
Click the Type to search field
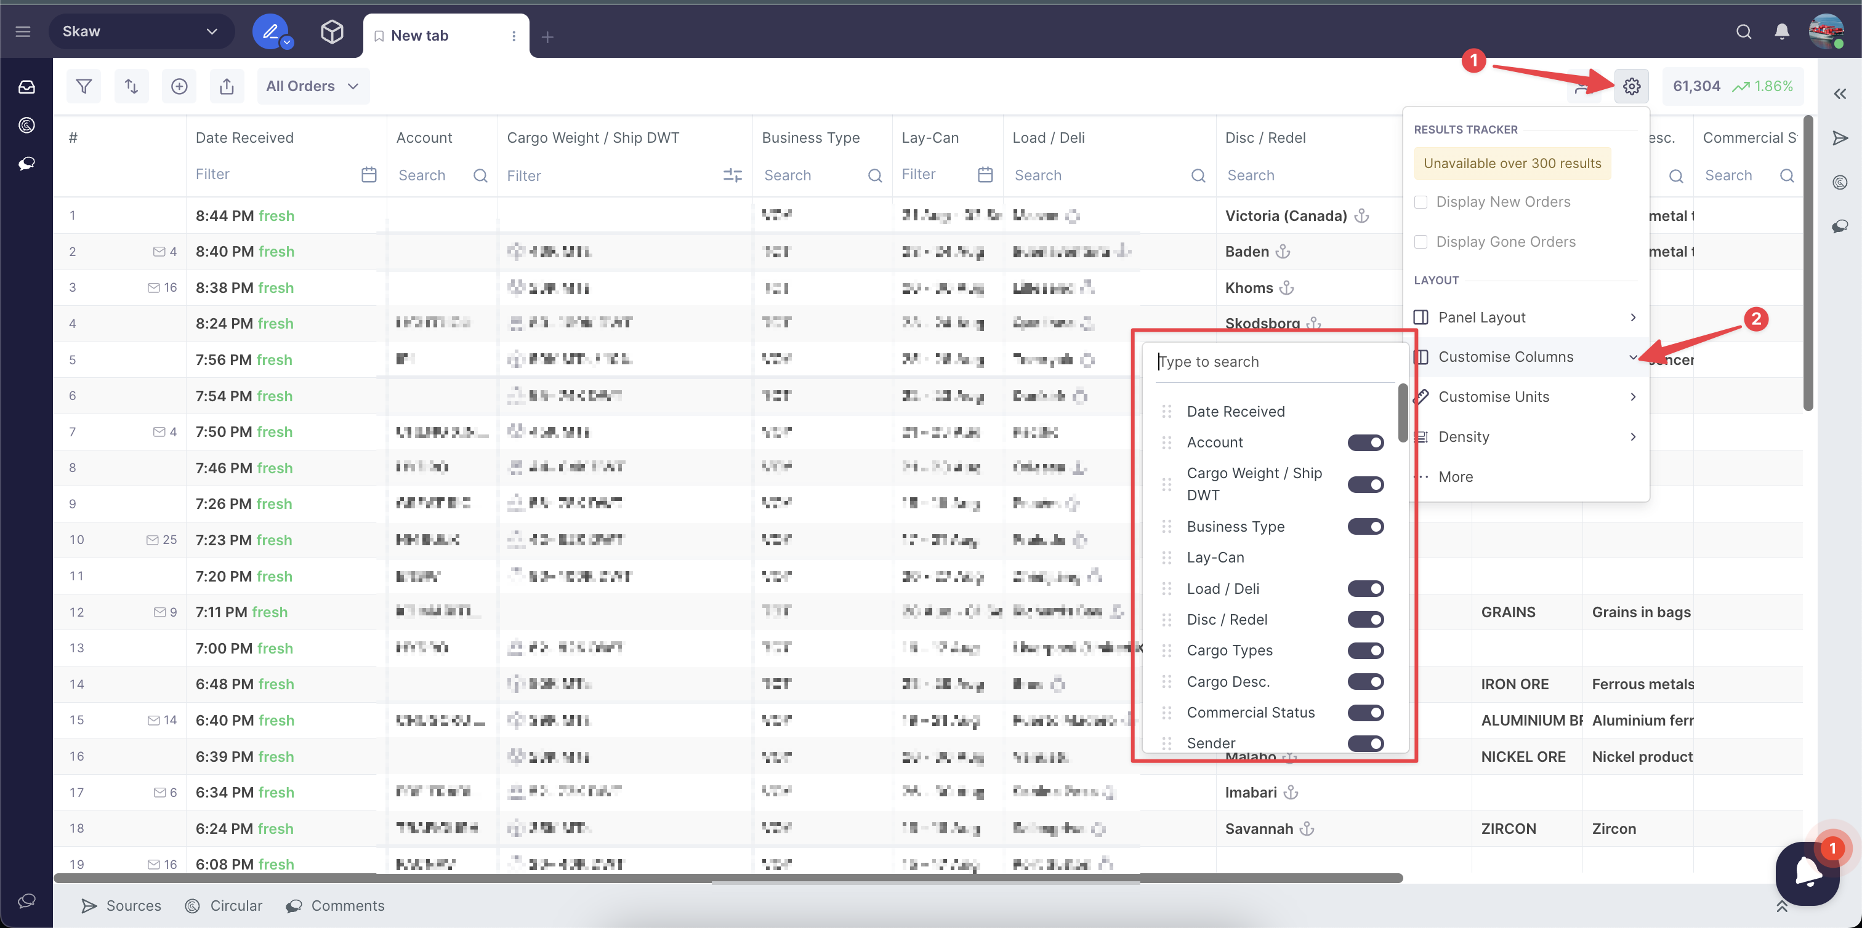pos(1272,361)
